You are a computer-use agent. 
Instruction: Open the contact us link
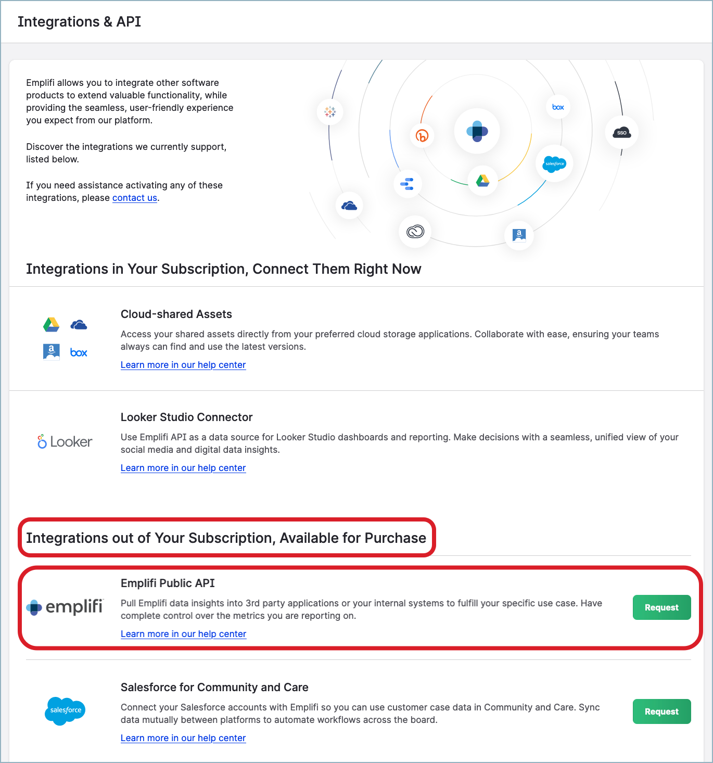coord(134,198)
